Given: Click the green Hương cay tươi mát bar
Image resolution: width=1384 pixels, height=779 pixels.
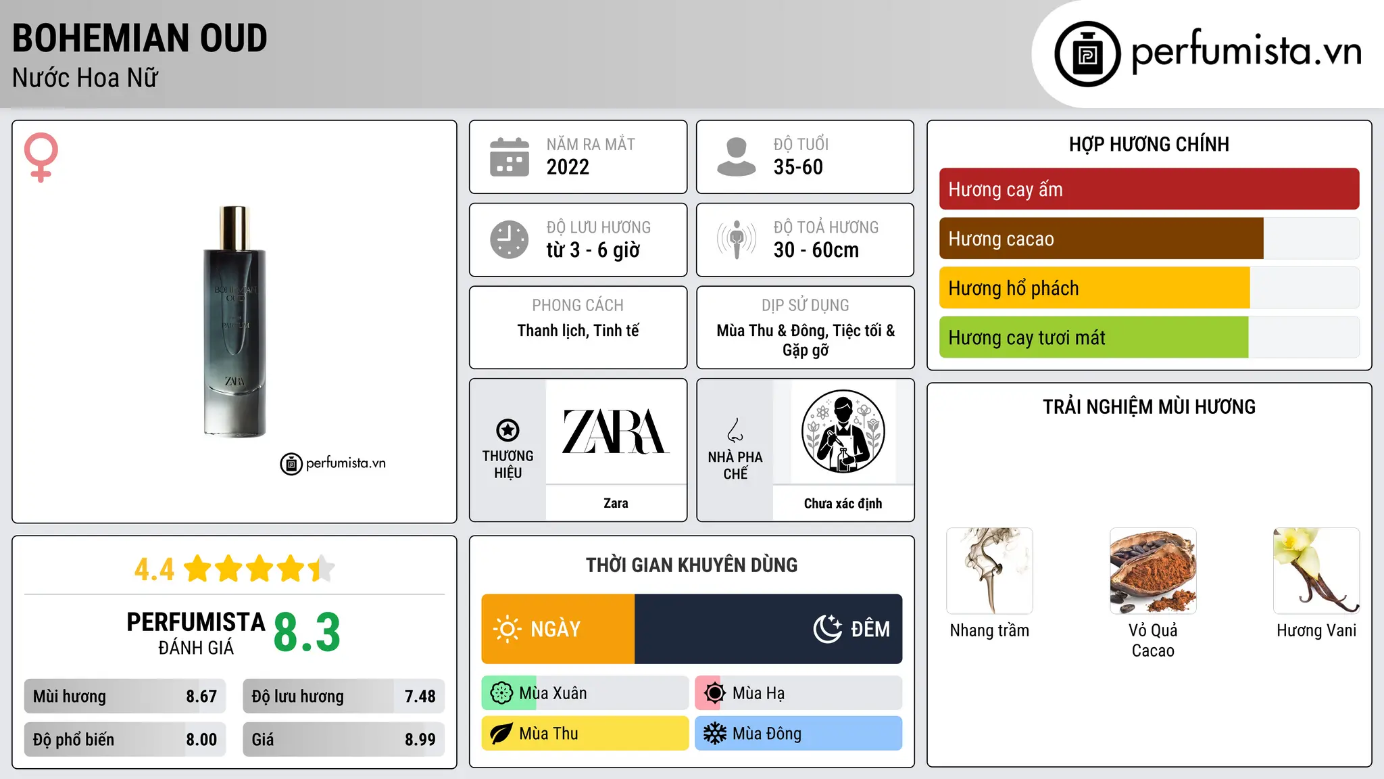Looking at the screenshot, I should (x=1094, y=337).
